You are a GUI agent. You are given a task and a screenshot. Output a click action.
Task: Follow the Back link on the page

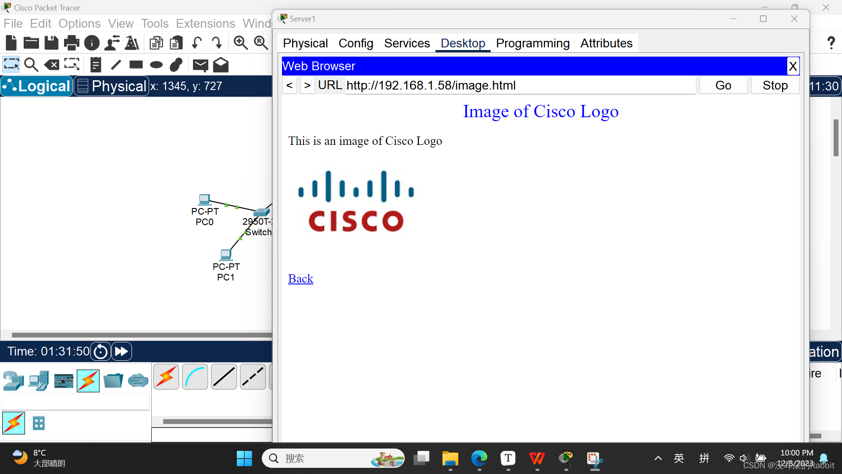coord(300,279)
